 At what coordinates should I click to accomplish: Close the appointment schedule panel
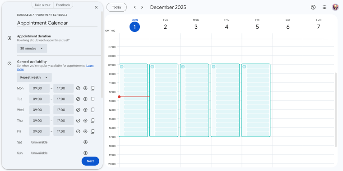(96, 7)
